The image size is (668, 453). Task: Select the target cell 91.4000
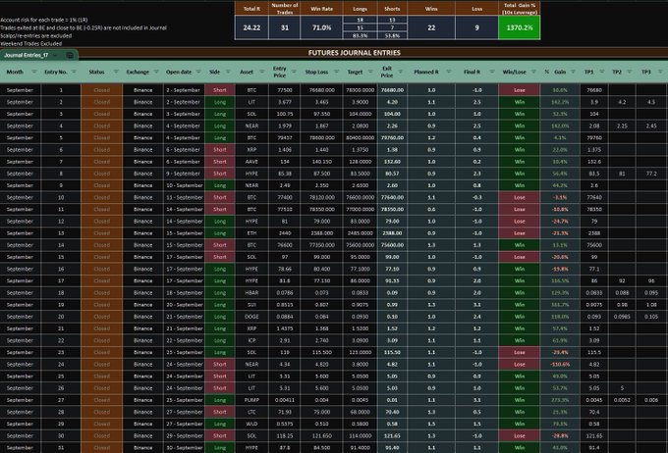(x=360, y=447)
